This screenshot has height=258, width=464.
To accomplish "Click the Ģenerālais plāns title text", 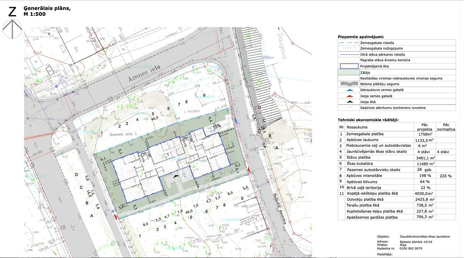I will point(47,8).
